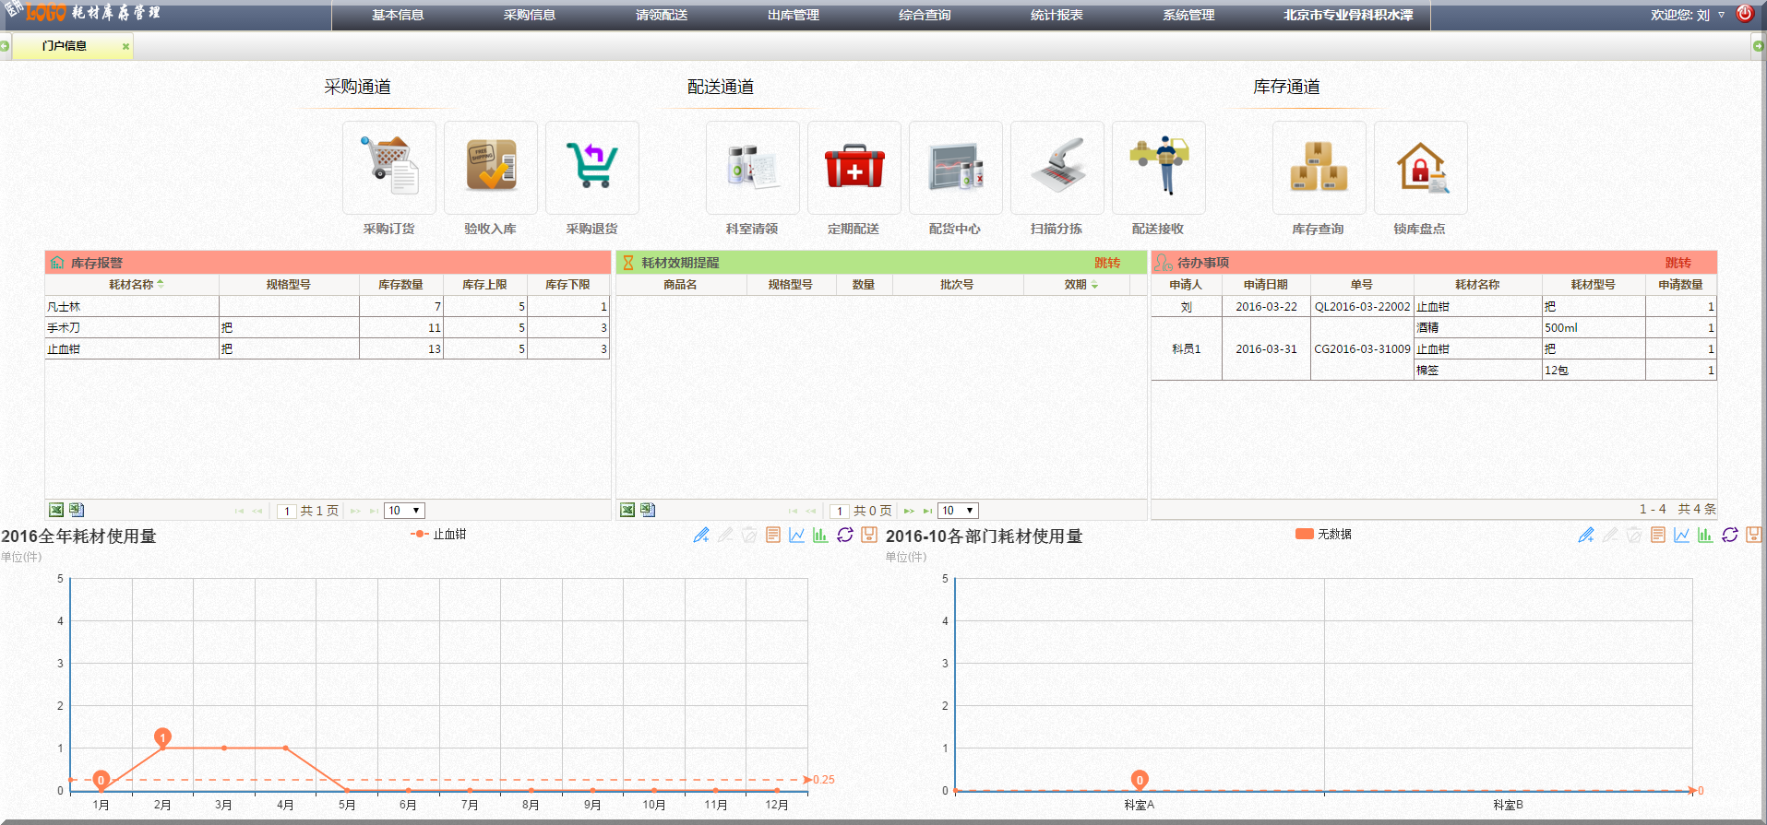Click the 无数据 orange legend swatch

[x=1304, y=535]
